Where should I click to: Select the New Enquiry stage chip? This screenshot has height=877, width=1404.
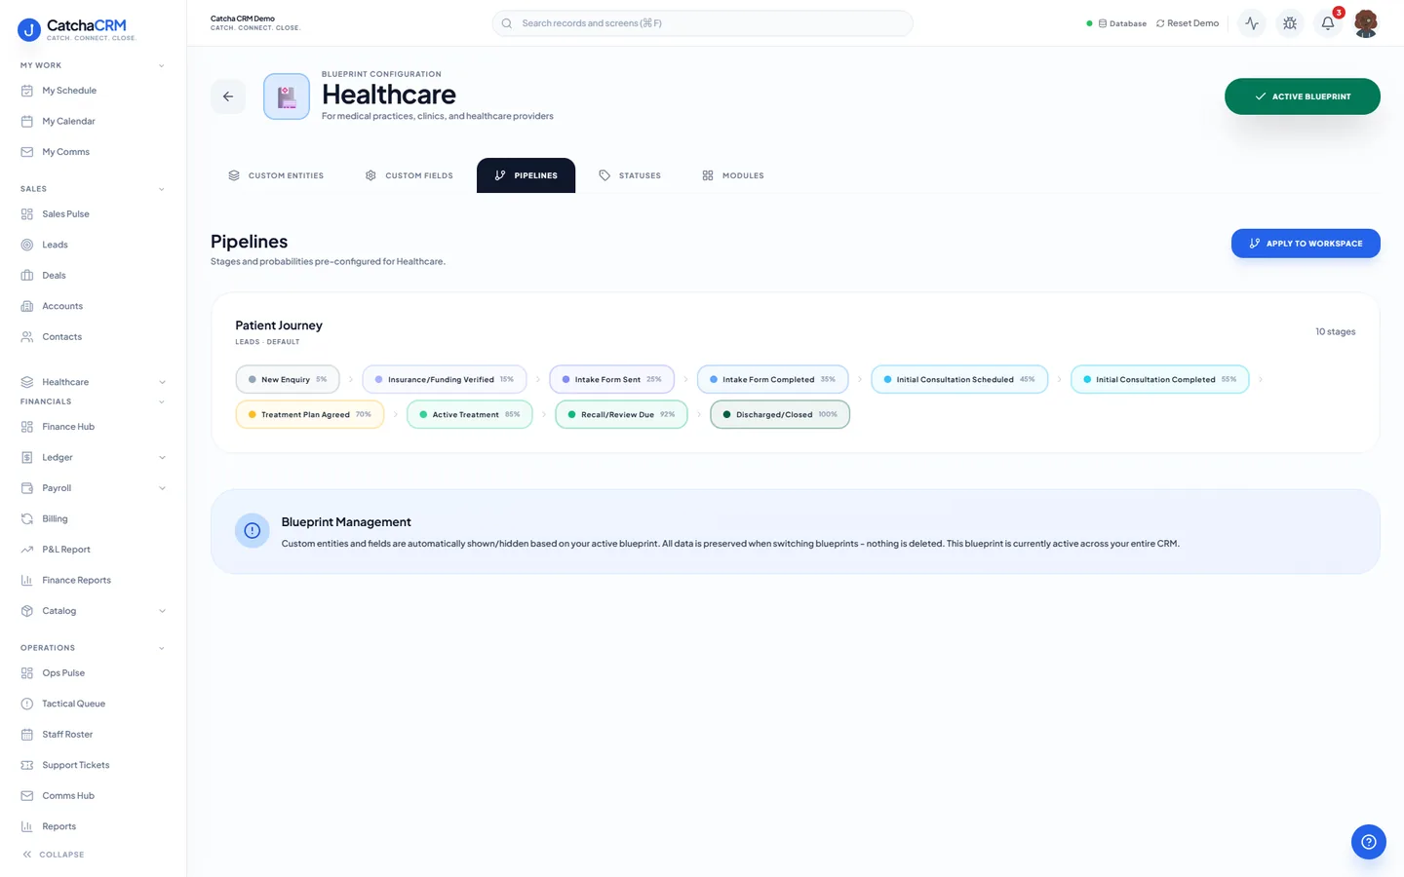[x=288, y=379]
